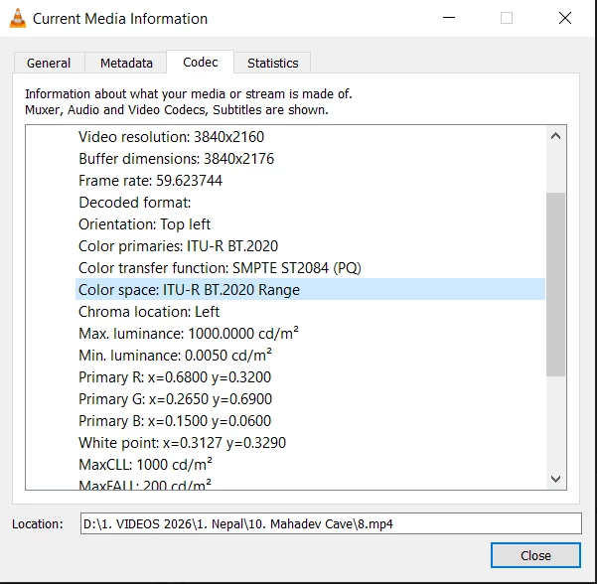This screenshot has height=584, width=597.
Task: Click the Location path field
Action: point(331,523)
